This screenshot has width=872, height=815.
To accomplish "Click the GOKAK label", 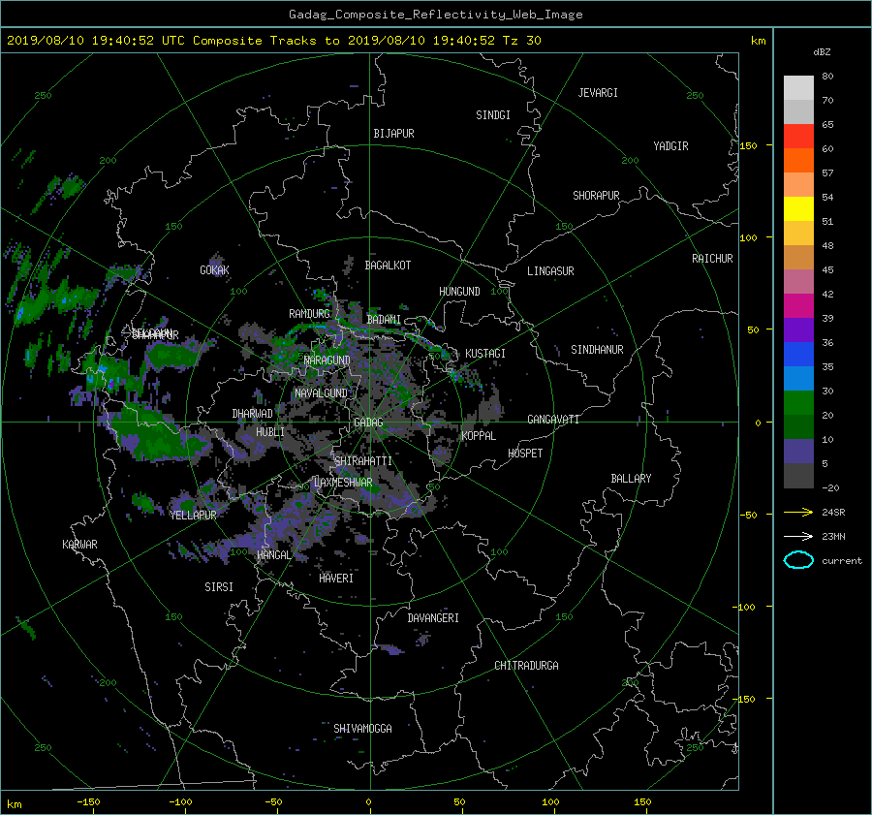I will pos(215,270).
